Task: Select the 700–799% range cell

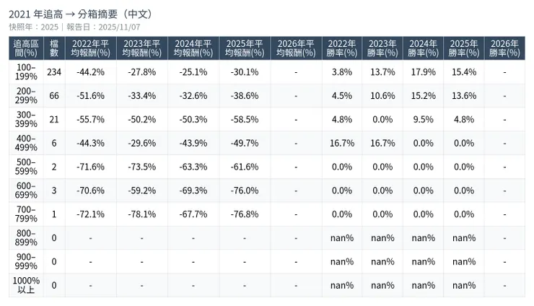Action: pyautogui.click(x=26, y=214)
